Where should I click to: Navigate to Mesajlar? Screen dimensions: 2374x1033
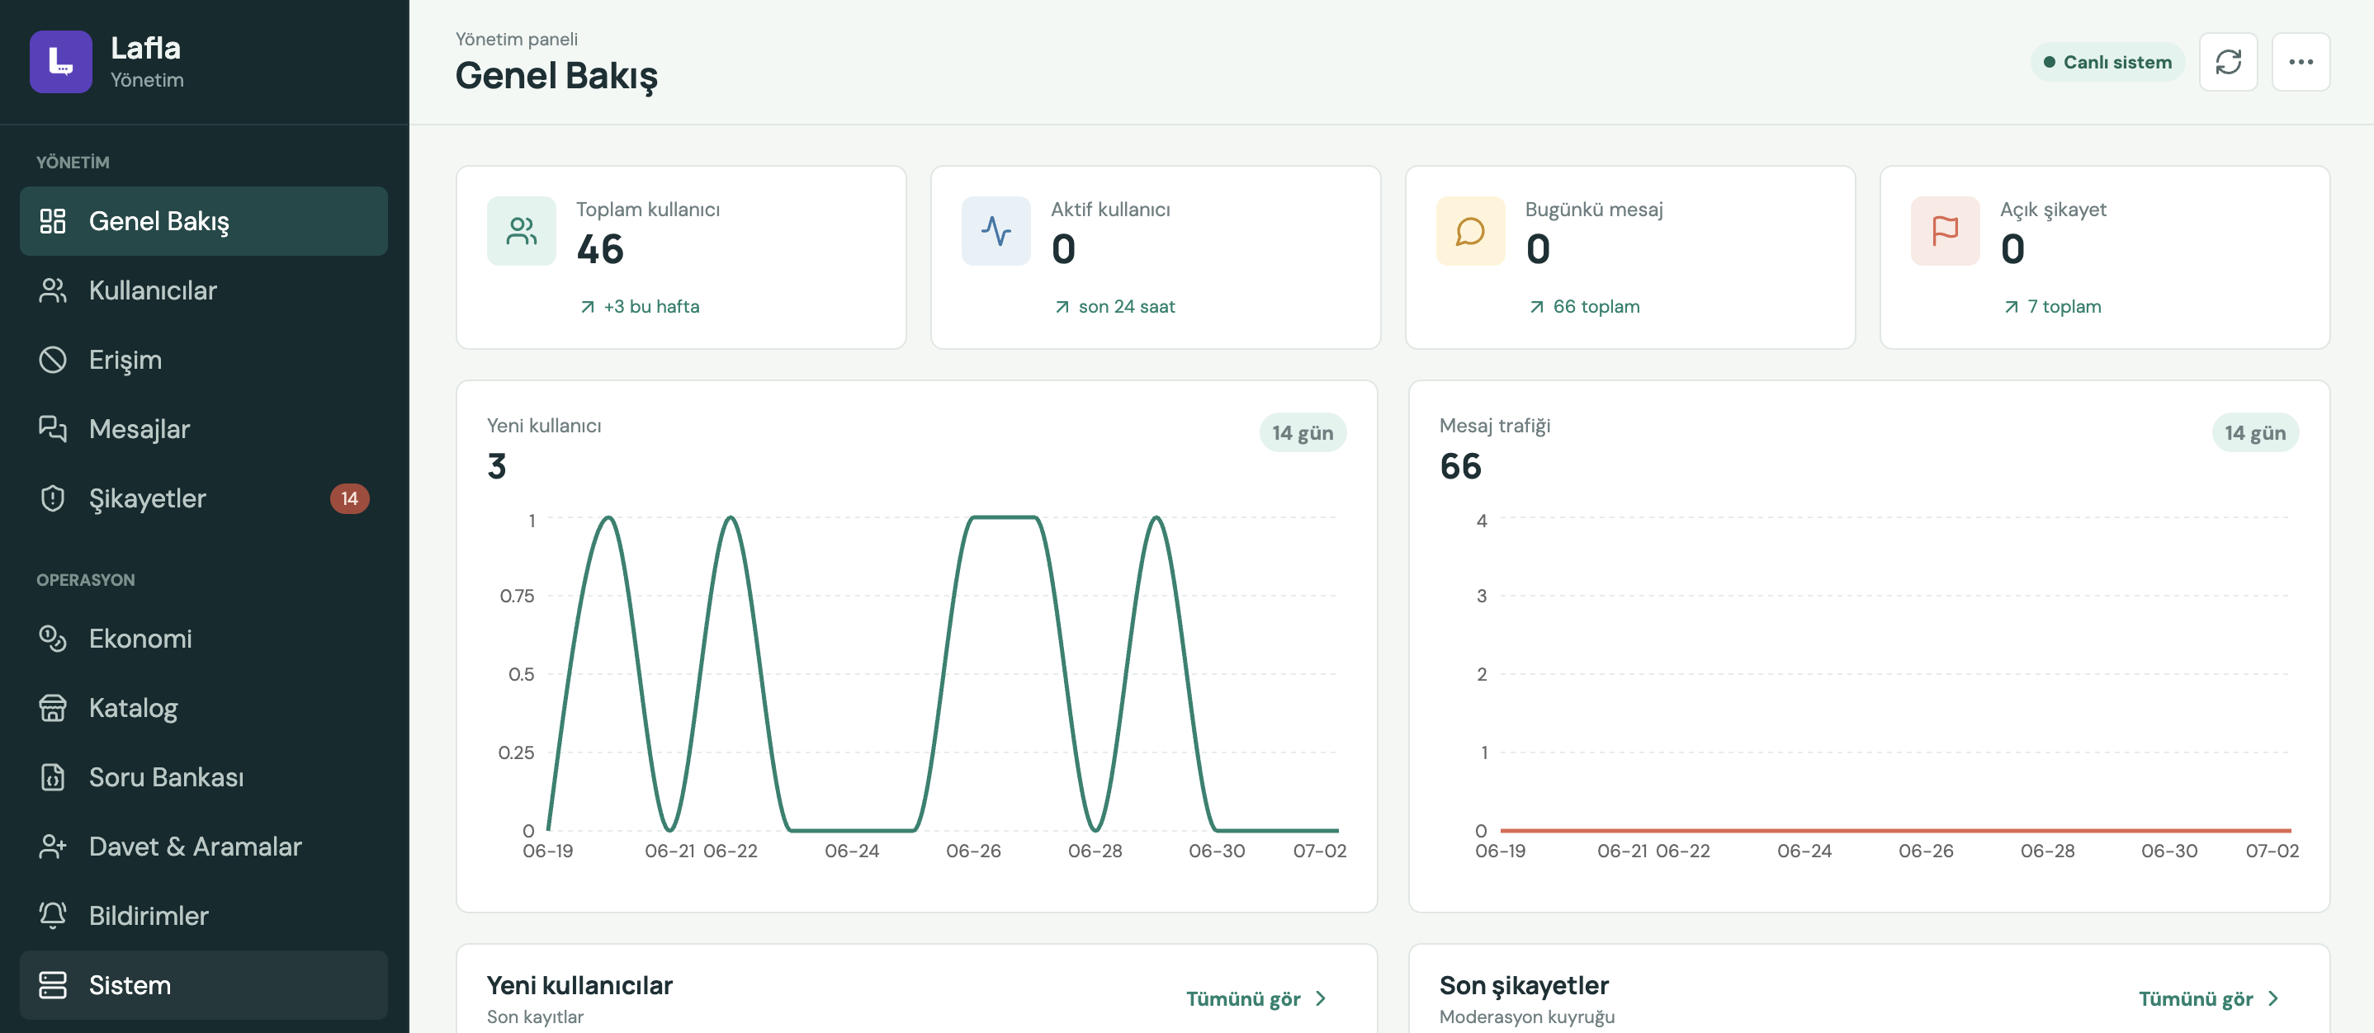pos(204,428)
